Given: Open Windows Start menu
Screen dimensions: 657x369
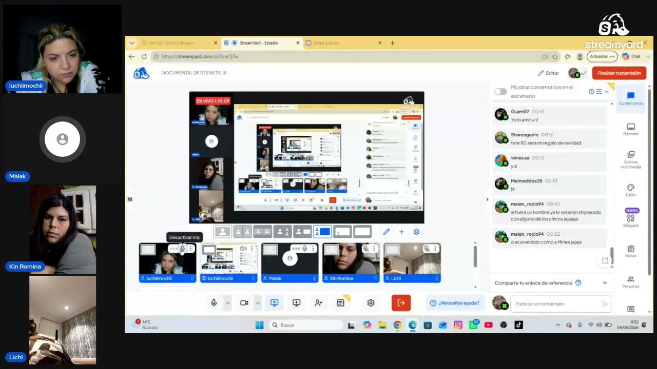Looking at the screenshot, I should coord(259,325).
